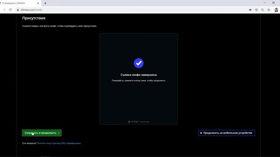This screenshot has width=280, height=157.
Task: Click the Есть вопросы? label
Action: (x=29, y=143)
